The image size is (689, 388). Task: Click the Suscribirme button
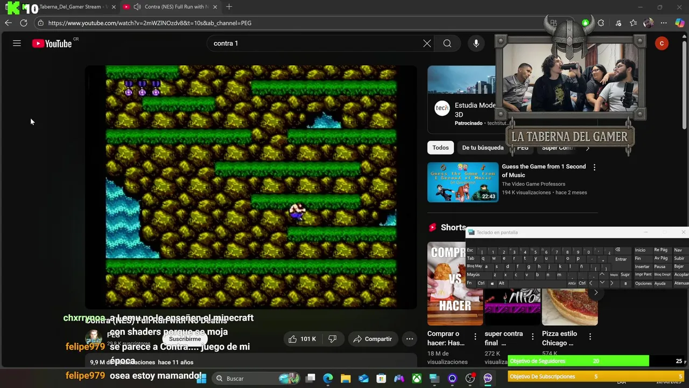pos(185,339)
